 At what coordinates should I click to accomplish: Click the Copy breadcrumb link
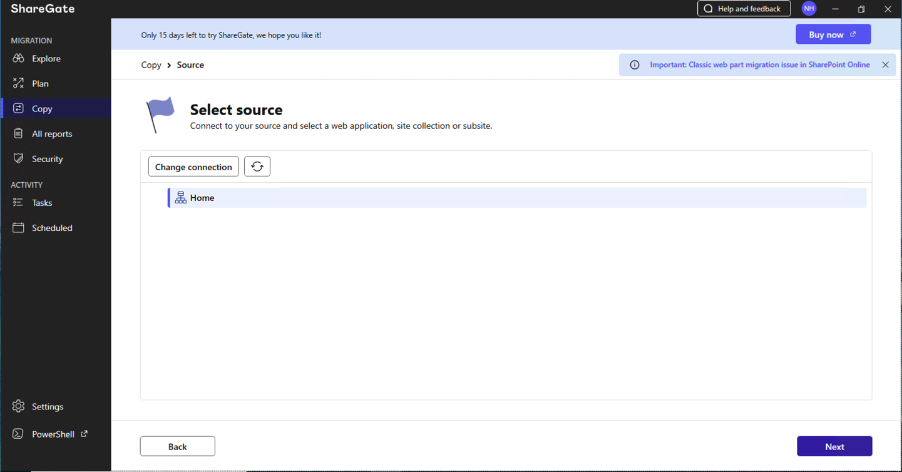(151, 64)
